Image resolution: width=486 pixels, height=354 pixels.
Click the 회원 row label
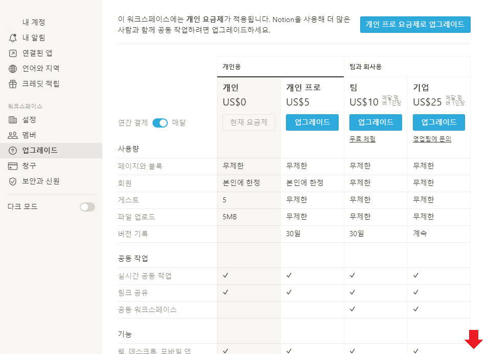pos(125,183)
